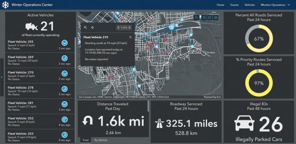The height and width of the screenshot is (144, 296).
Task: Expand the collapsed side panel arrow
Action: pos(2,77)
